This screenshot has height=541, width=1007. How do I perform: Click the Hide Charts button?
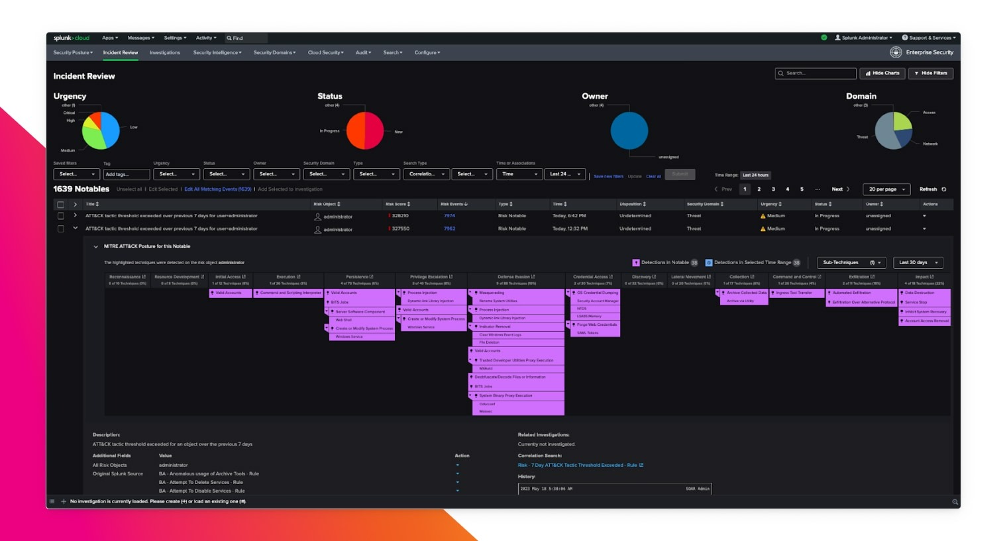pos(882,73)
